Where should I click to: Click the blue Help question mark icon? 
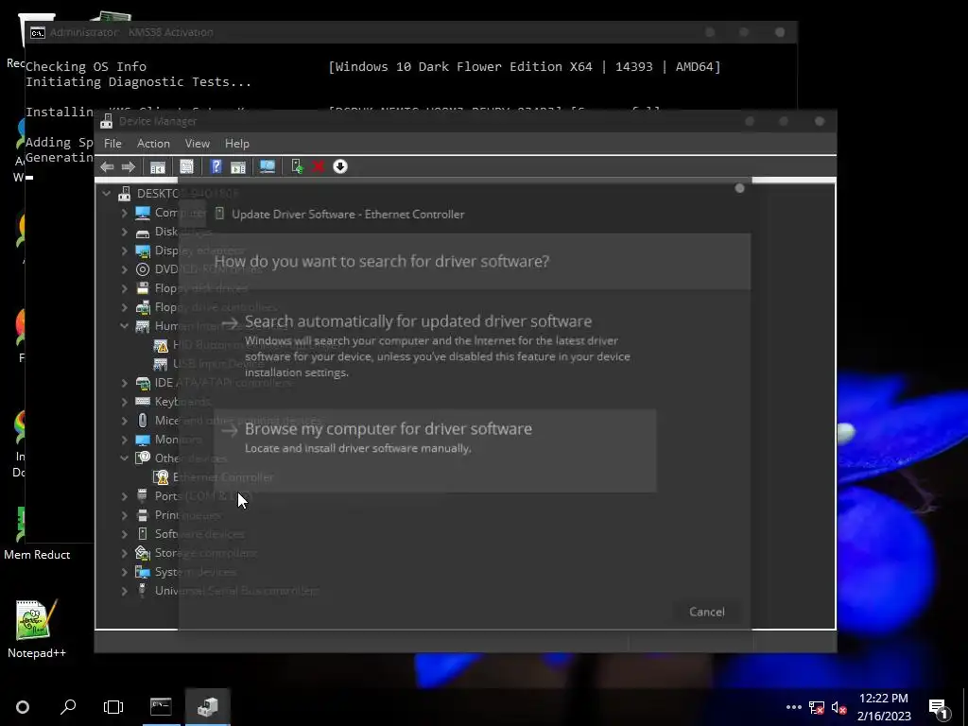coord(216,166)
